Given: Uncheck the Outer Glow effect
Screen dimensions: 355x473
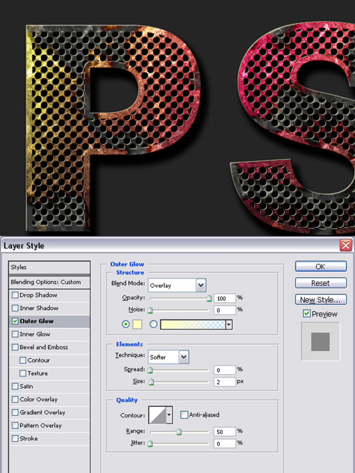Looking at the screenshot, I should [15, 321].
